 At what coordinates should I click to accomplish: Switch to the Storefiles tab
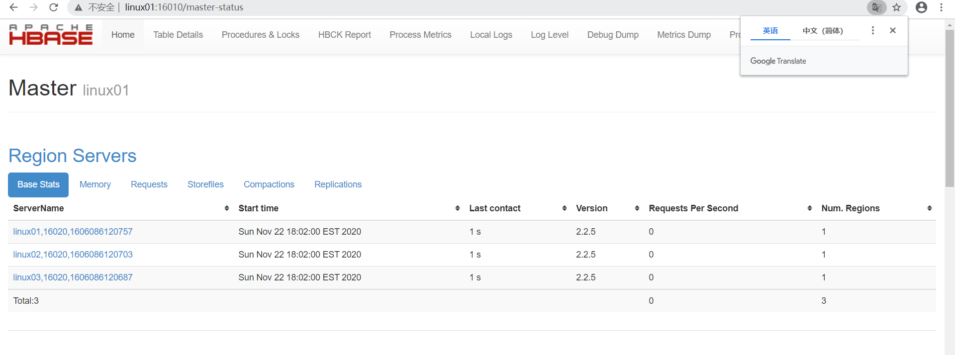click(x=205, y=184)
